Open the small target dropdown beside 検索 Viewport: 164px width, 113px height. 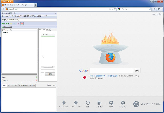point(43,74)
